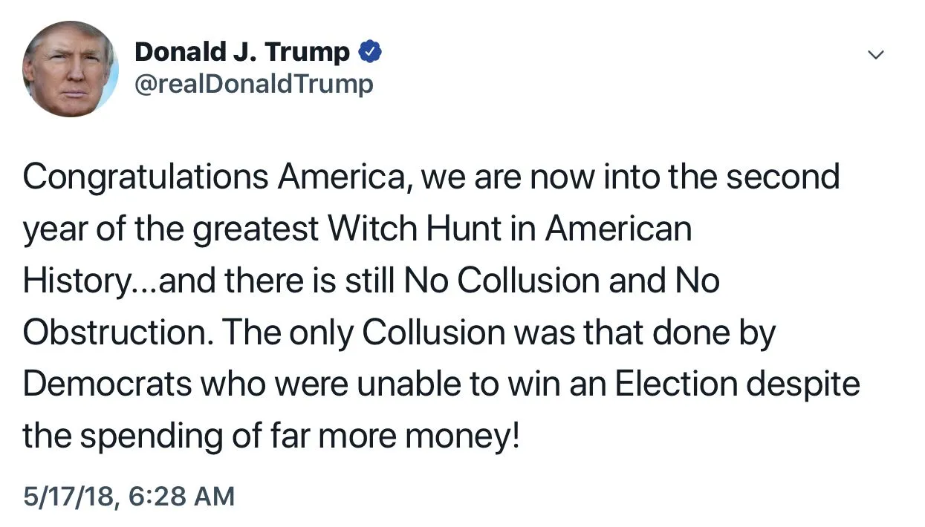Click the 6:28 AM time in timestamp
This screenshot has height=527, width=925.
tap(182, 496)
